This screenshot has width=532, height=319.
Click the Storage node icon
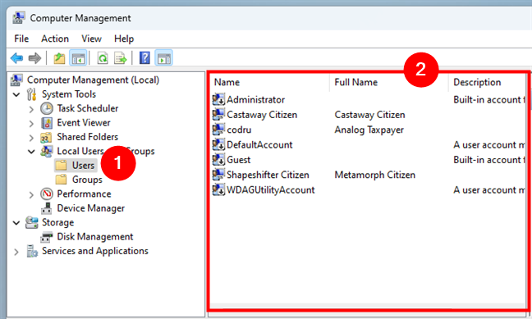pyautogui.click(x=31, y=223)
